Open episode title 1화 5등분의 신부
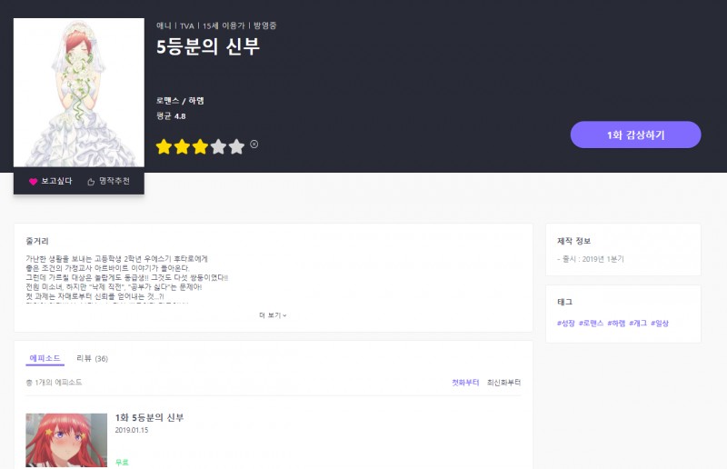727x469 pixels. [x=150, y=417]
